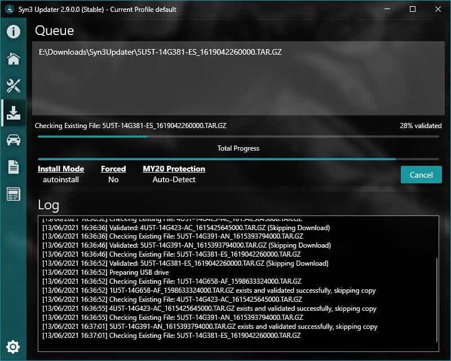Viewport: 451px width, 361px height.
Task: Select log entry 4U5T-14G423-AC skipping copy
Action: click(x=209, y=309)
